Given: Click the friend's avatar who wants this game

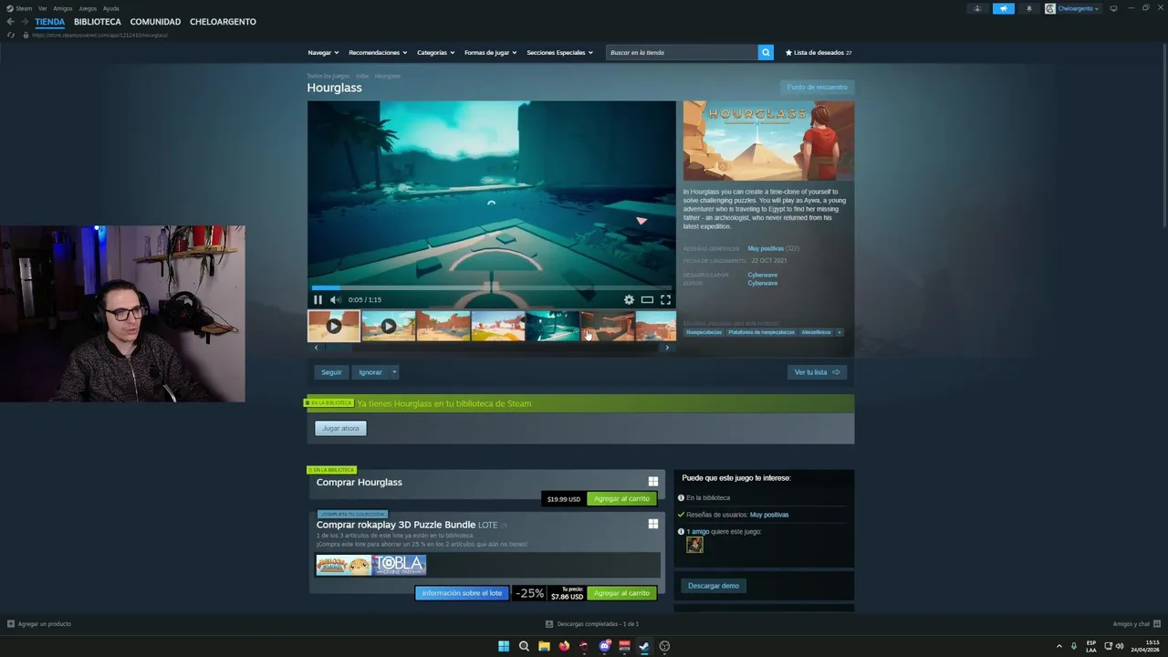Looking at the screenshot, I should pos(694,545).
